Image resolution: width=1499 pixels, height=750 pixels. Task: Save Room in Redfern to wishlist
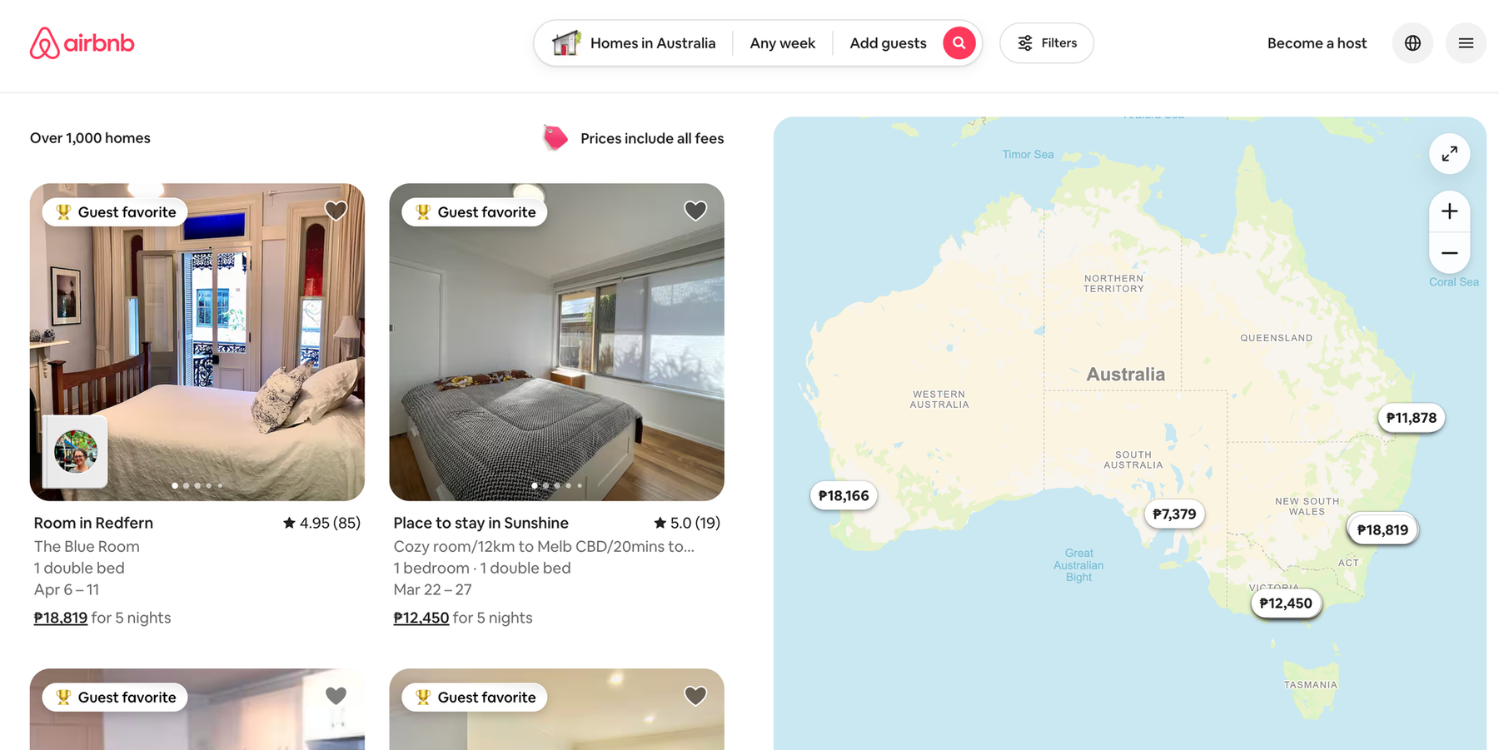pos(336,211)
